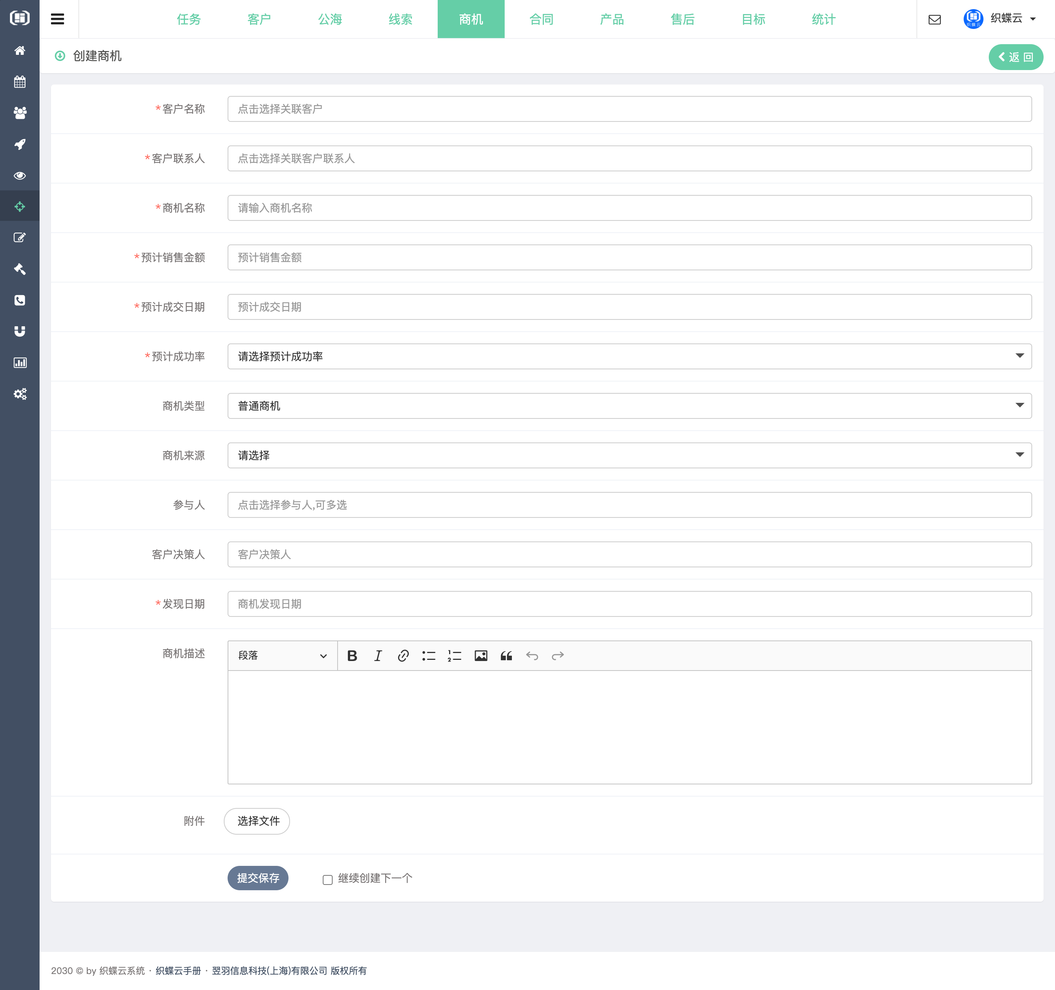Click the settings gears icon at sidebar bottom

pos(20,393)
